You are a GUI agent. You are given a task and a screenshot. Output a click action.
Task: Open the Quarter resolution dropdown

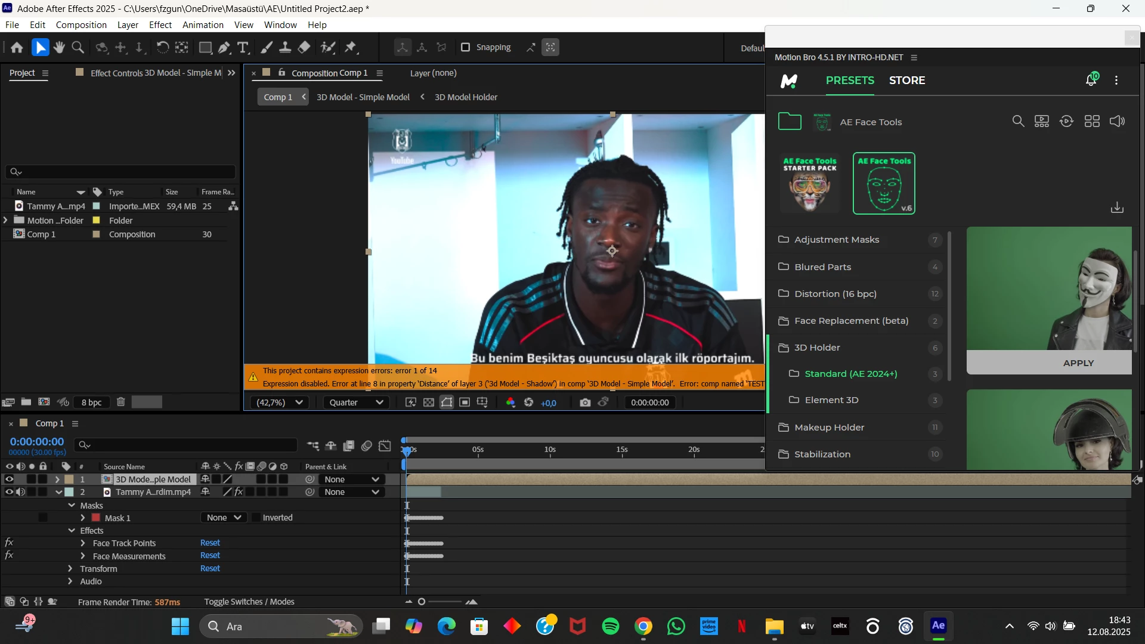click(x=356, y=402)
